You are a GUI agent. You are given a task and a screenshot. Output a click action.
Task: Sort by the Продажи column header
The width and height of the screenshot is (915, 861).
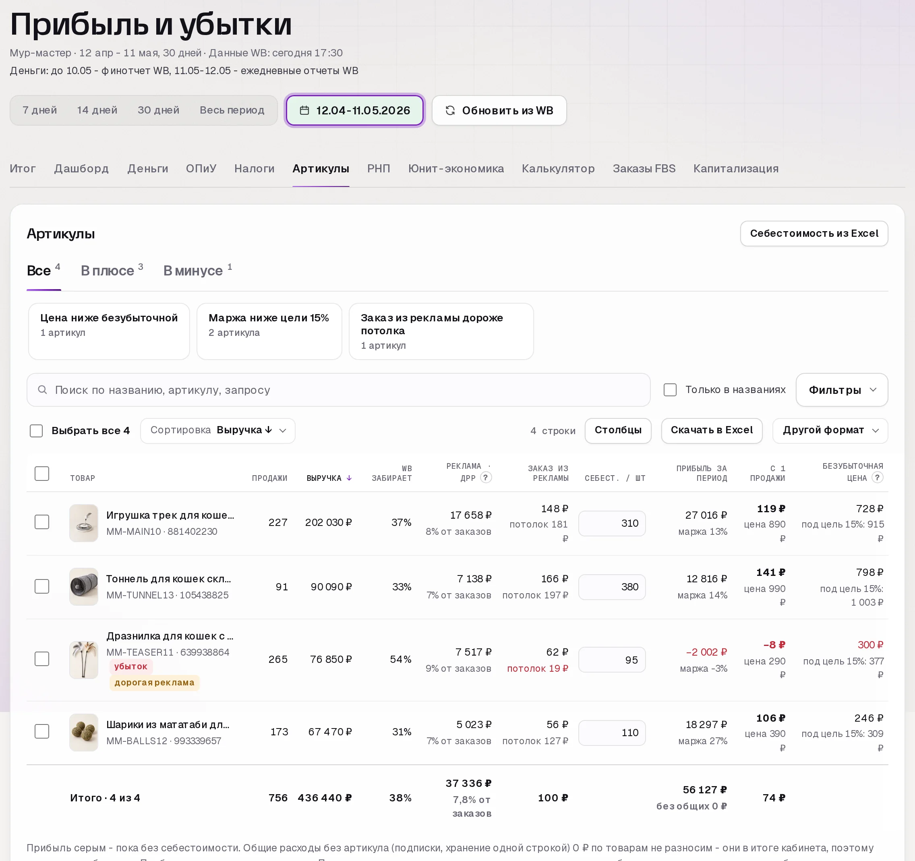[x=269, y=478]
